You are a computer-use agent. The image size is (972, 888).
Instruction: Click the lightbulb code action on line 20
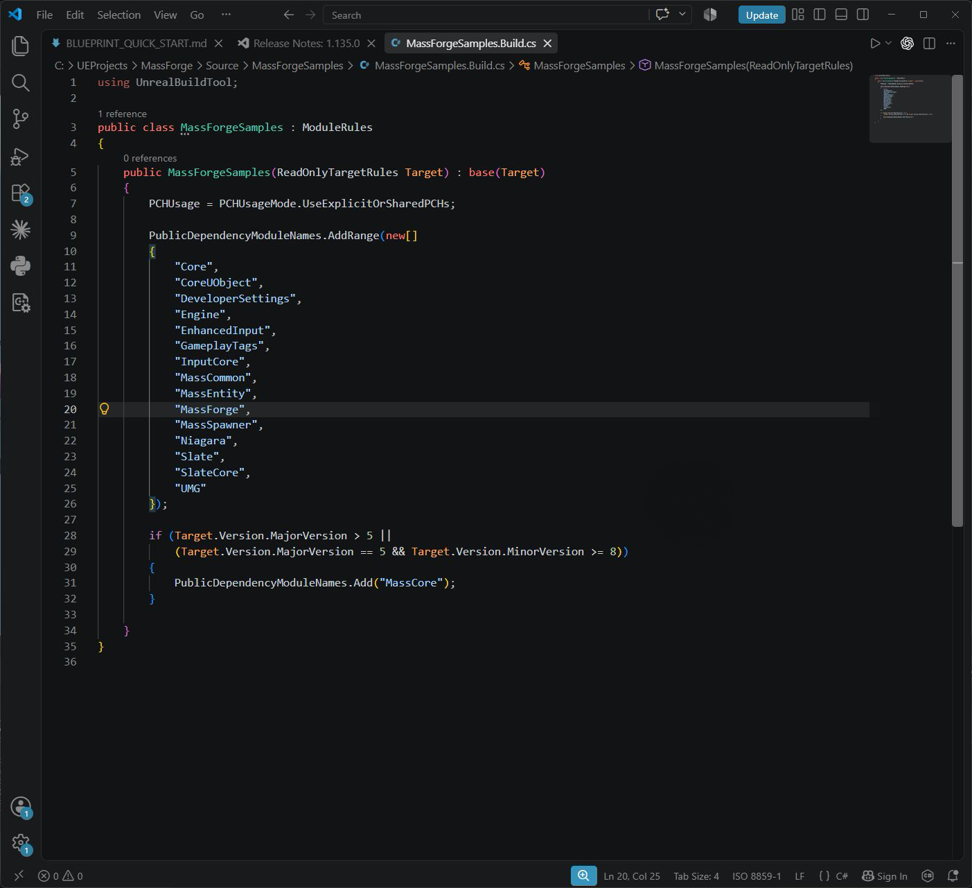(105, 409)
